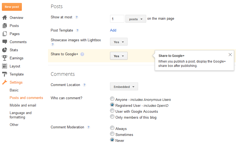This screenshot has width=236, height=144.
Task: Choose User with Google Accounts radio option
Action: [x=112, y=111]
